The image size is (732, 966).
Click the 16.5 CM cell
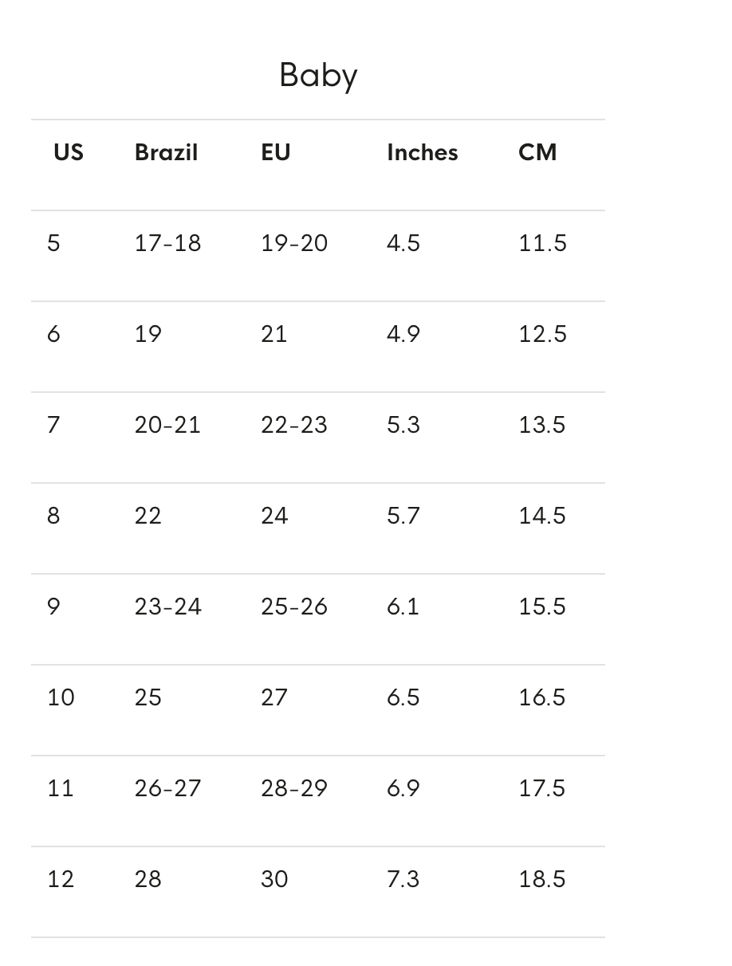[x=541, y=697]
